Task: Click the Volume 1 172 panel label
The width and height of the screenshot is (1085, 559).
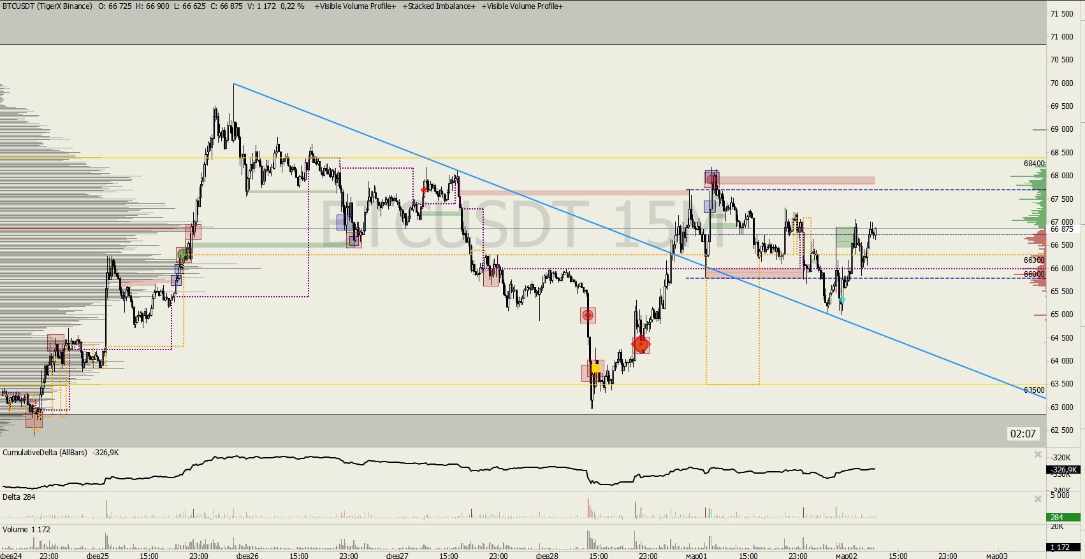Action: pos(26,530)
